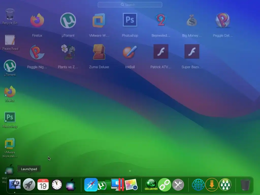This screenshot has height=195, width=260.
Task: Open the Clock icon in the dock
Action: [57, 185]
